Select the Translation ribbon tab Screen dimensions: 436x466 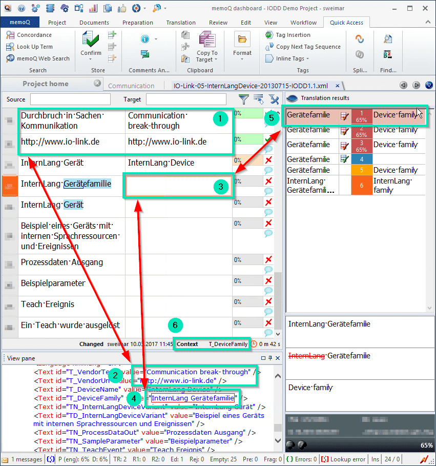181,23
